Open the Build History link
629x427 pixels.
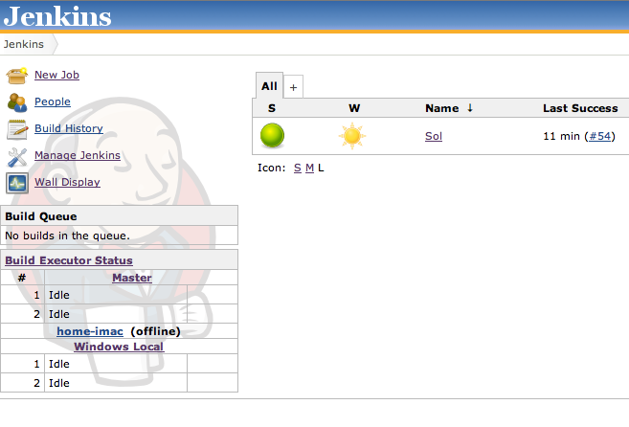[x=69, y=128]
